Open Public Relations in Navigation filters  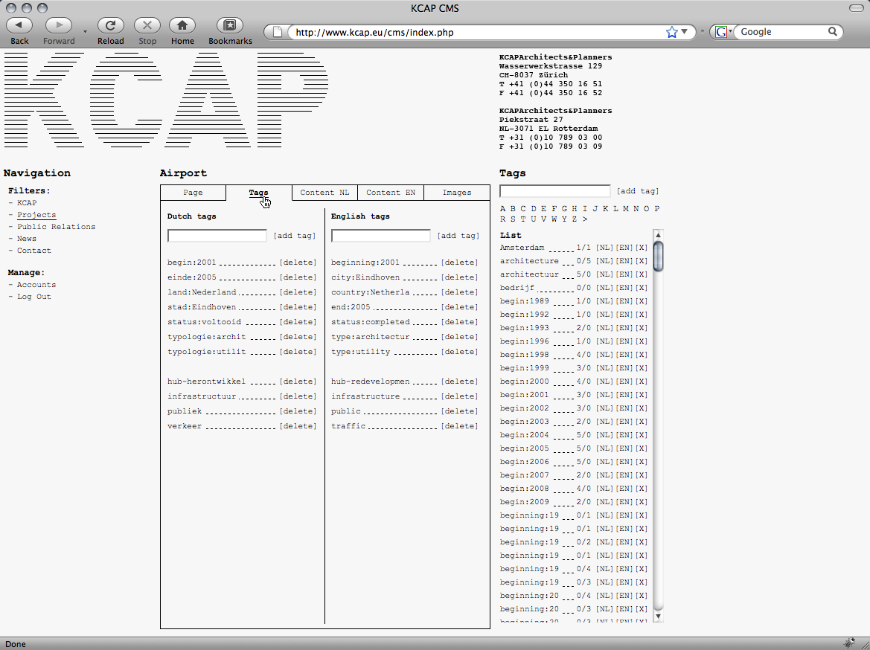click(x=56, y=227)
